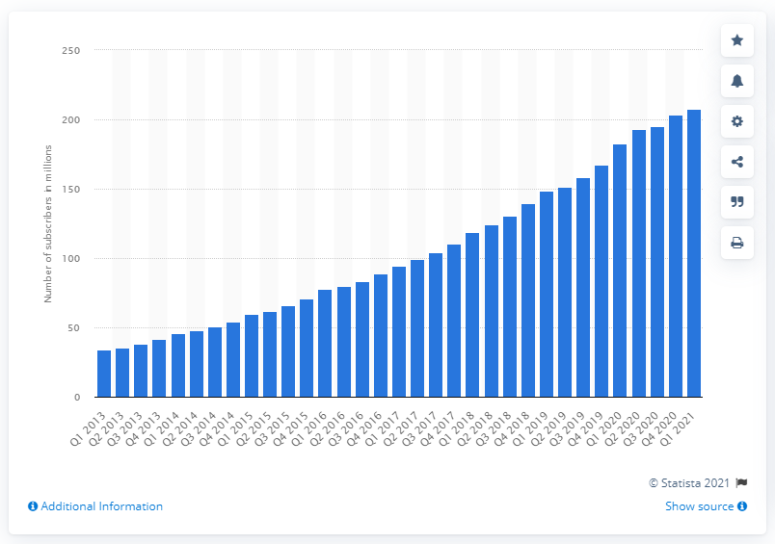775x544 pixels.
Task: Click the y-axis title Number of subscribers
Action: point(48,223)
